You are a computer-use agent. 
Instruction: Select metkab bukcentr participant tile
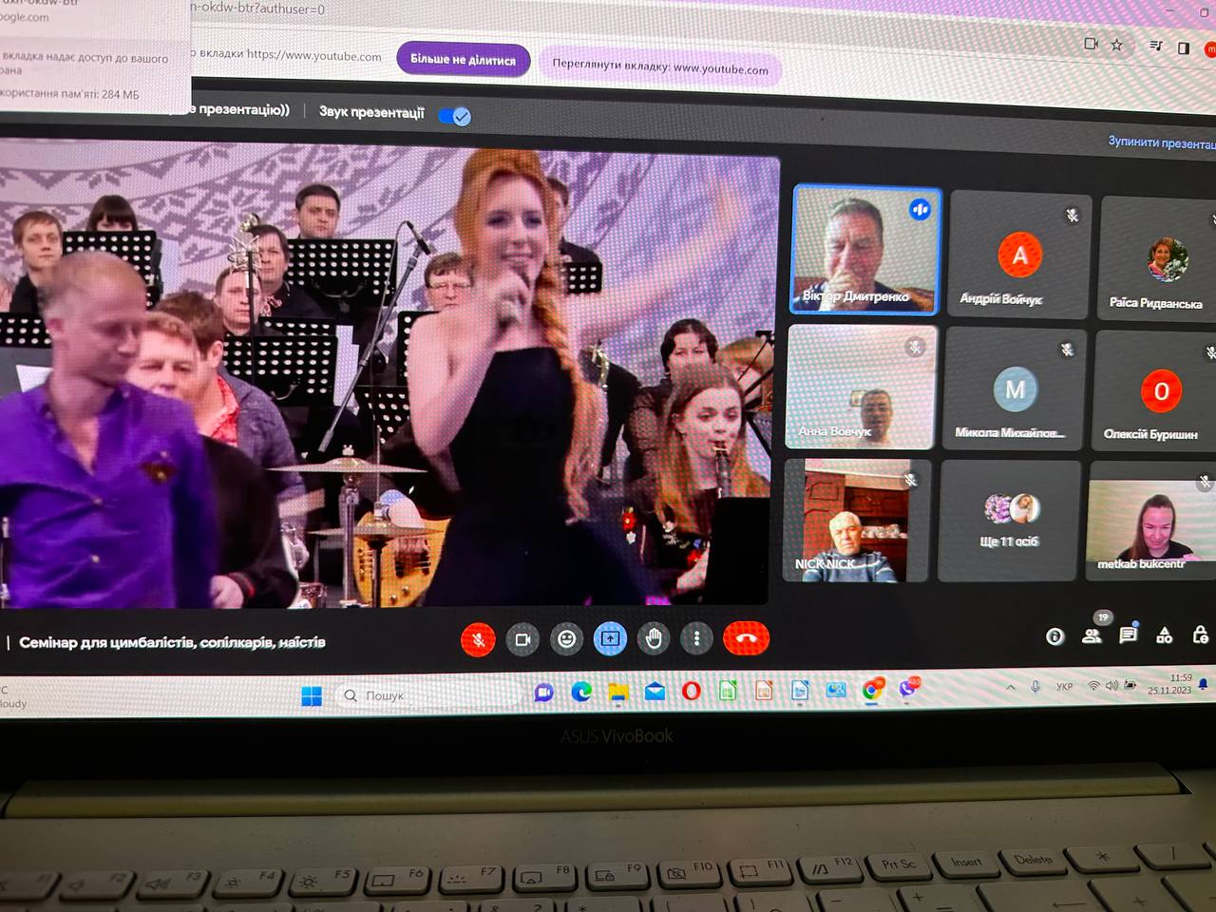1150,521
